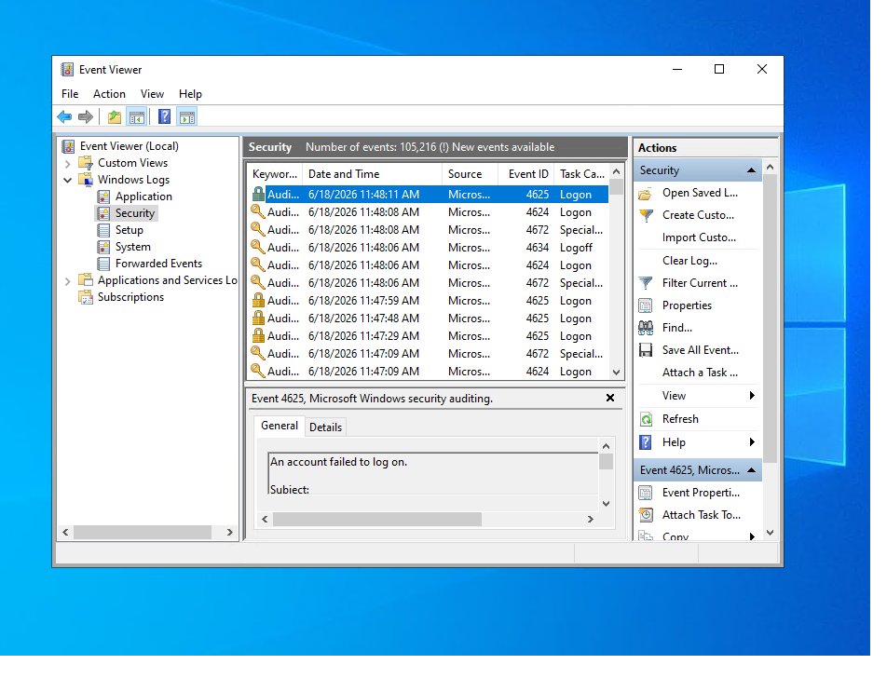Click the Forward arrow toolbar icon
887x678 pixels.
86,117
